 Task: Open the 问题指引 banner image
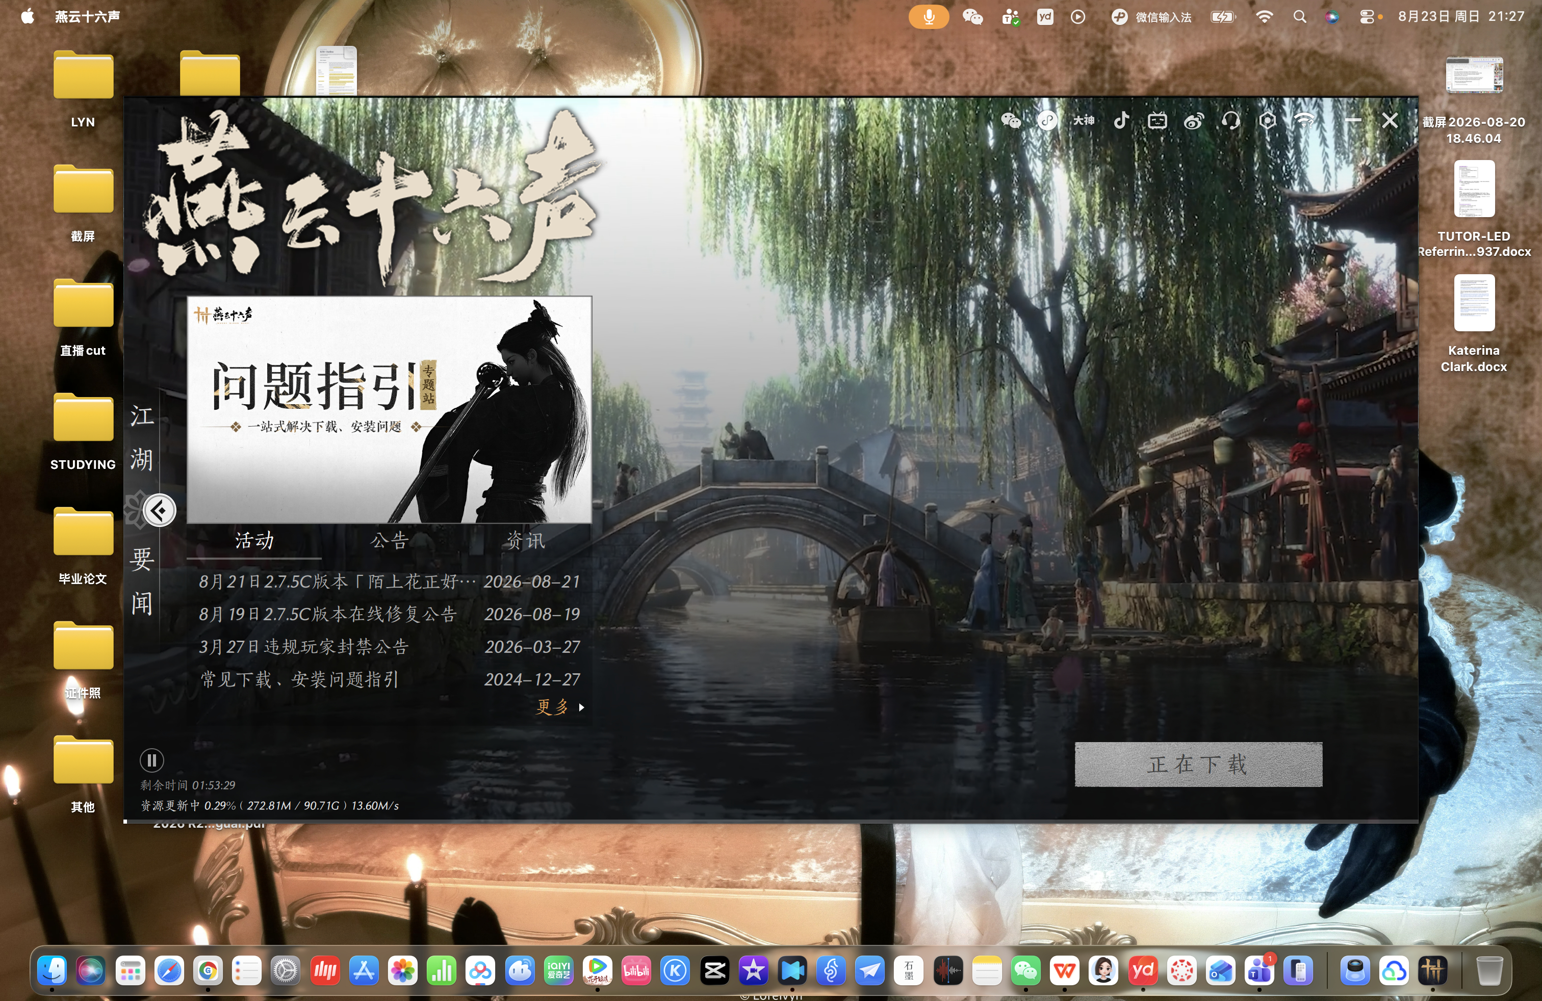[x=389, y=410]
